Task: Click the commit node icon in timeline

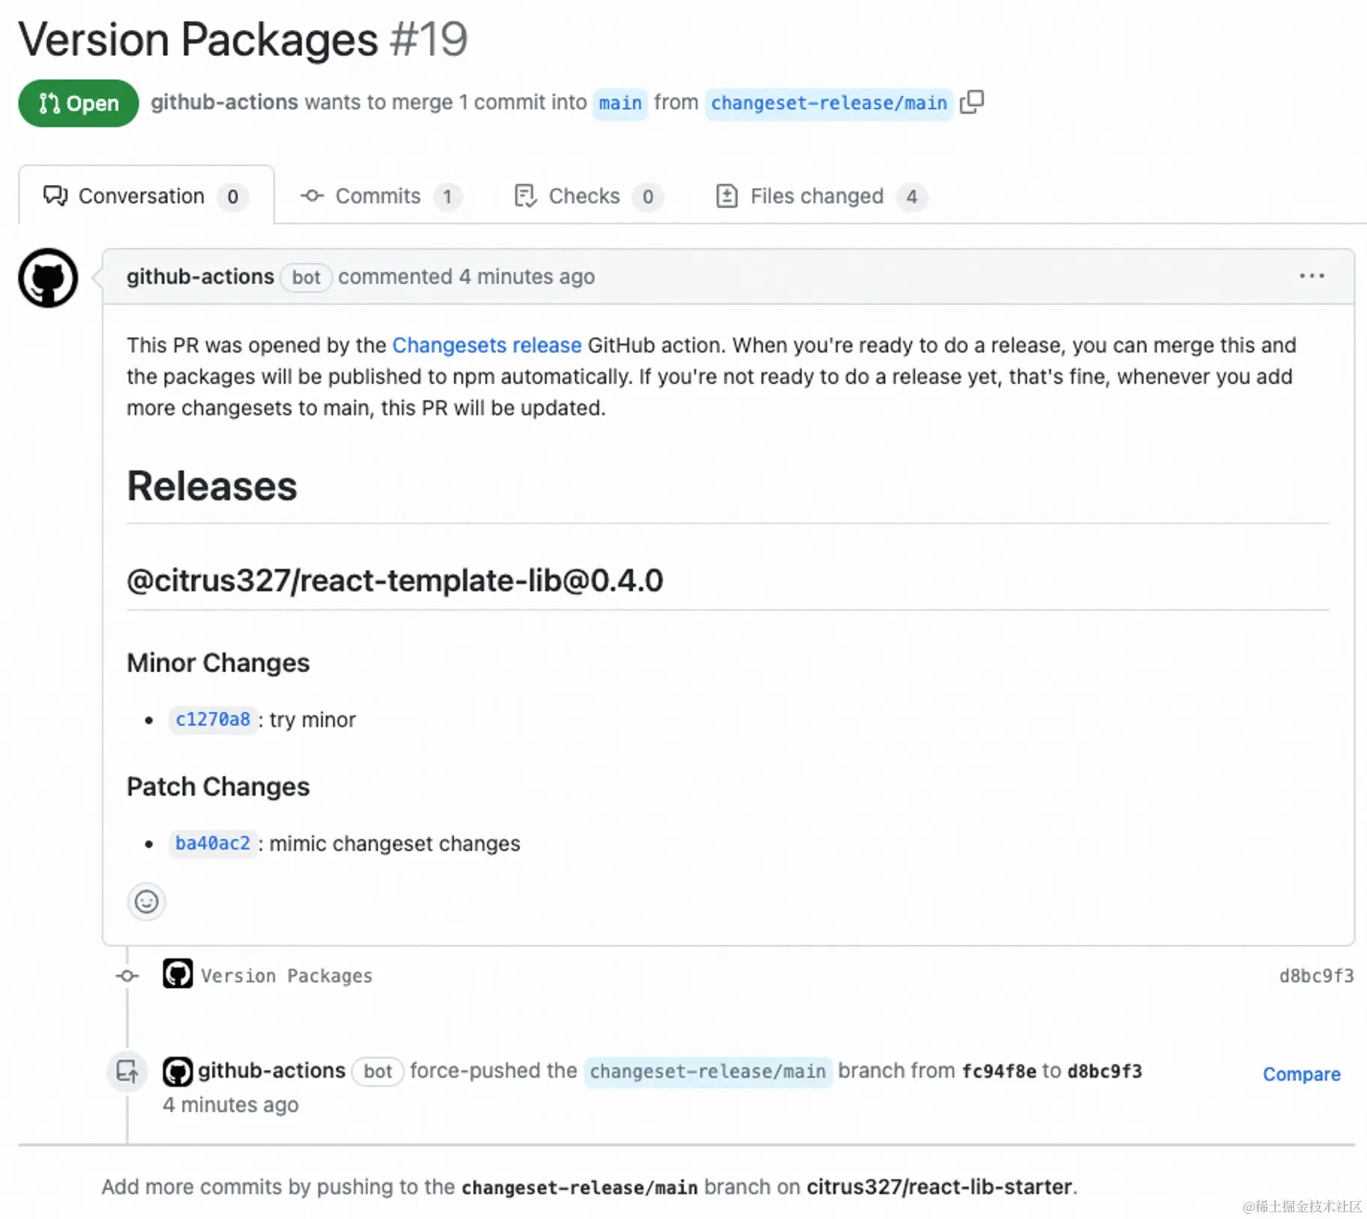Action: point(128,975)
